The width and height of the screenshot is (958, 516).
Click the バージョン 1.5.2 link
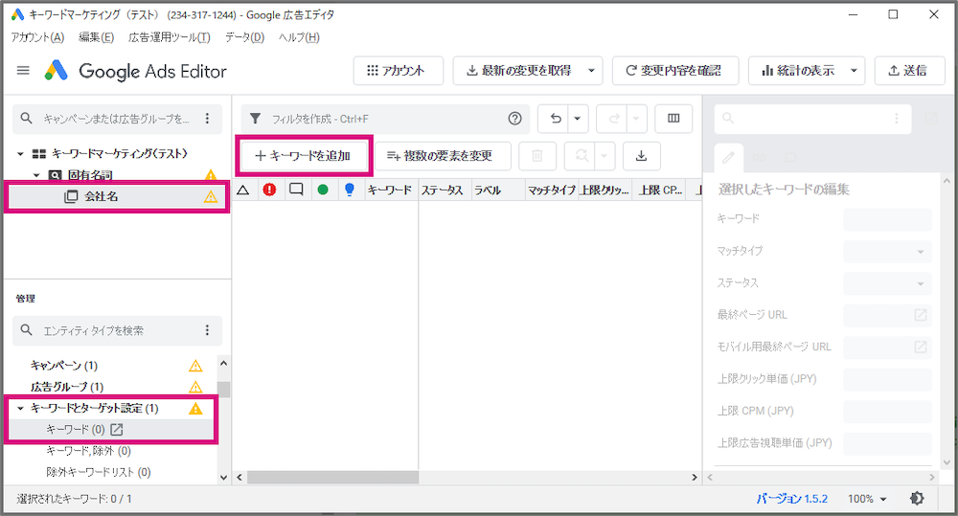point(792,499)
